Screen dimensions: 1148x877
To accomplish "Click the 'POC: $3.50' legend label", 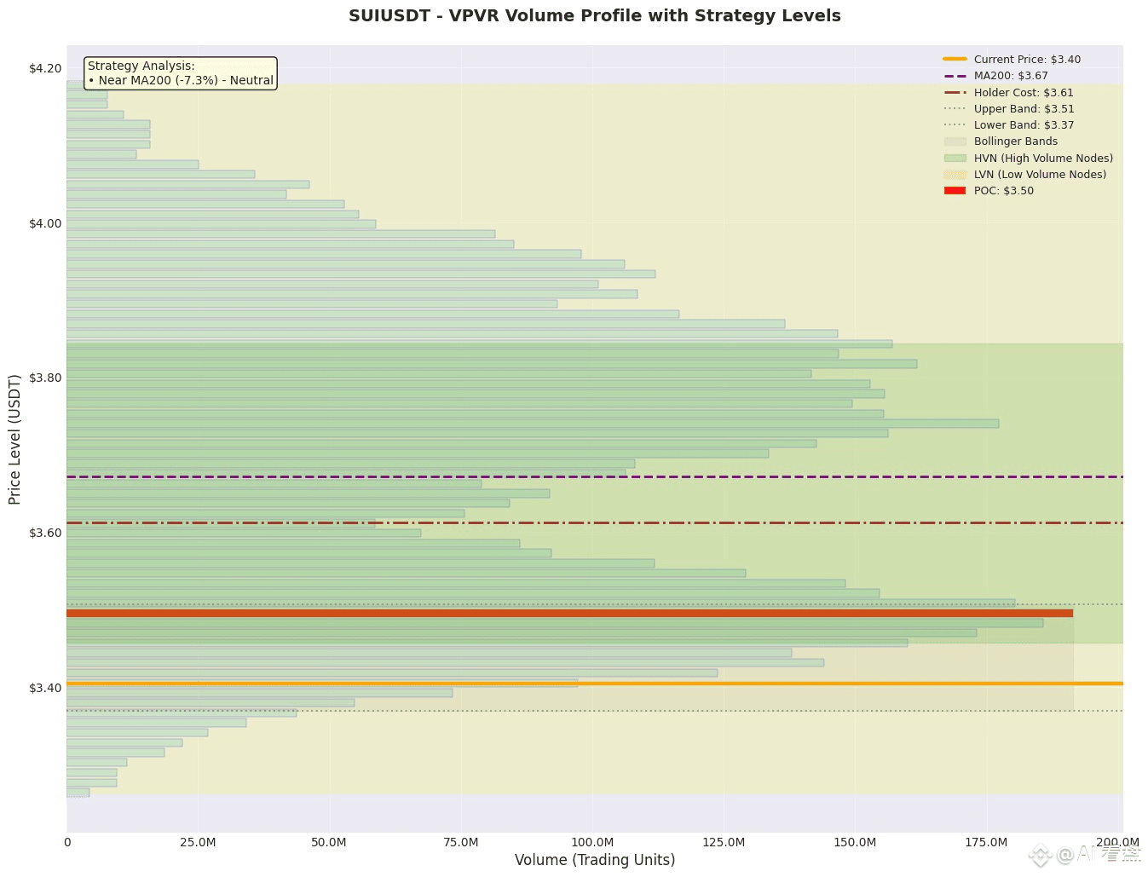I will pos(1003,190).
